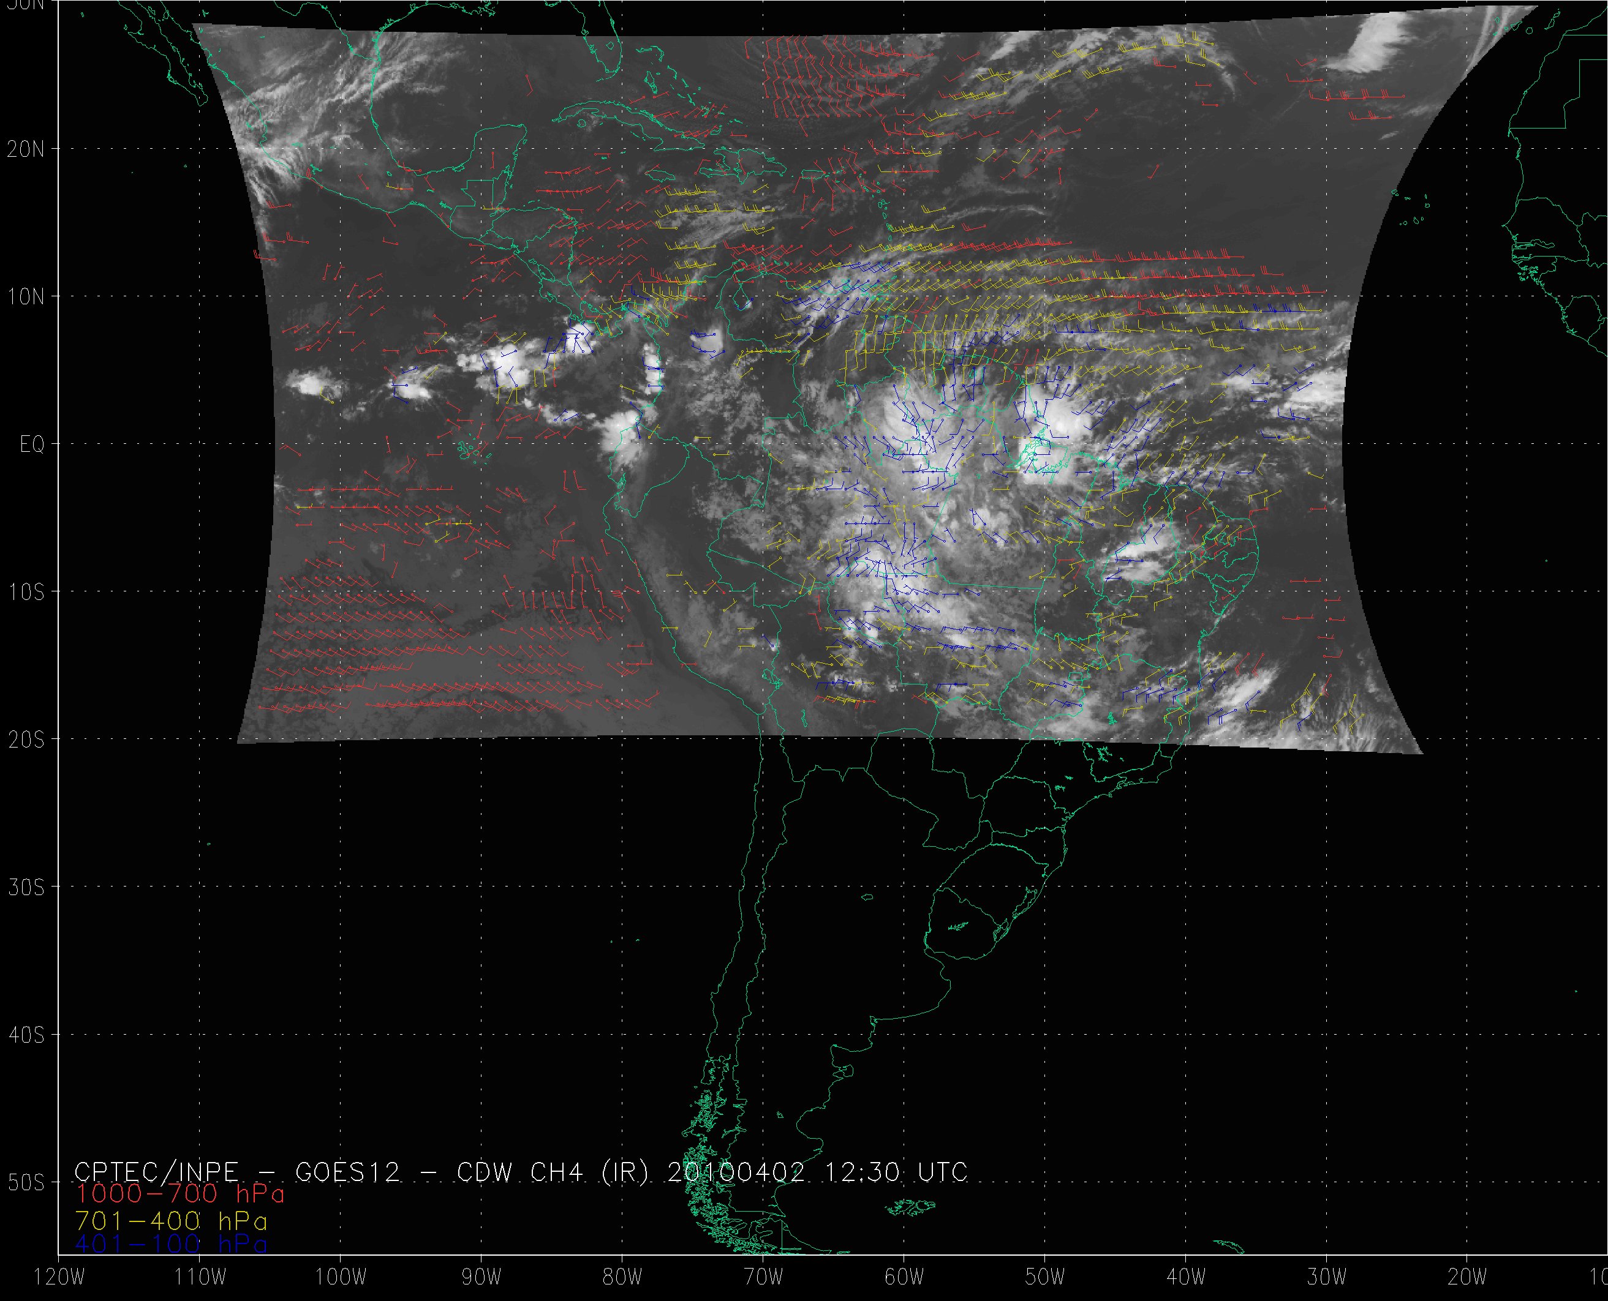This screenshot has height=1301, width=1608.
Task: Click the 60W longitude axis label
Action: [x=904, y=1277]
